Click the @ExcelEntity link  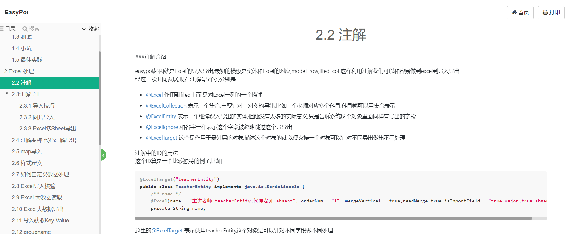[x=161, y=116]
